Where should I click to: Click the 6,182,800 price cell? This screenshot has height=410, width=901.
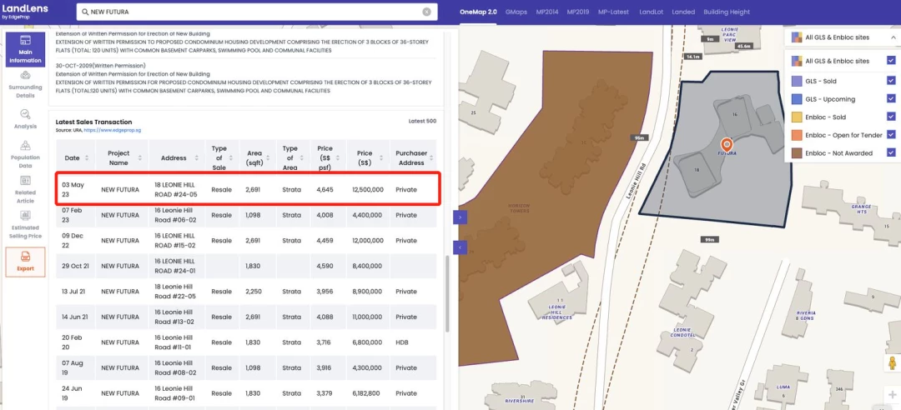(366, 393)
